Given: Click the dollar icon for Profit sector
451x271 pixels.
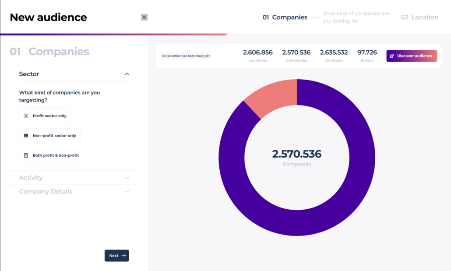Looking at the screenshot, I should [26, 116].
